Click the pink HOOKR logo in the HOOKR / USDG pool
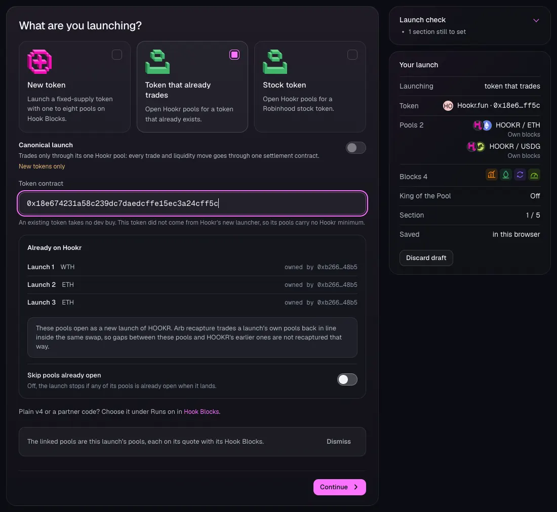 (471, 147)
